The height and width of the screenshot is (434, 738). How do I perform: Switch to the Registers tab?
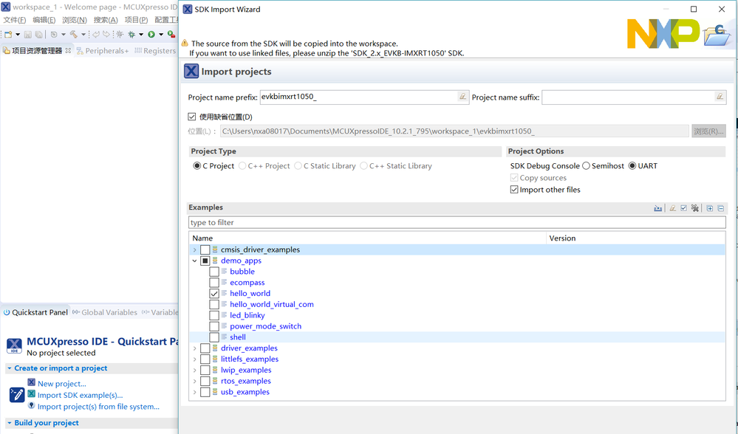(155, 51)
